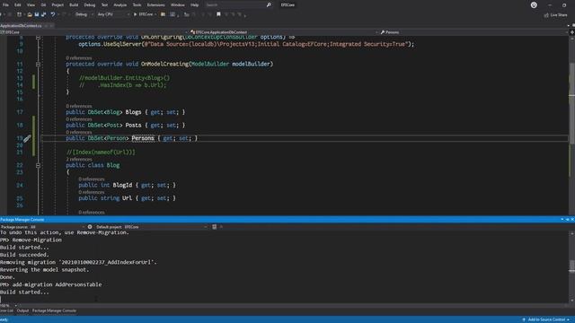The image size is (575, 323).
Task: Open the File menu
Action: pos(5,5)
